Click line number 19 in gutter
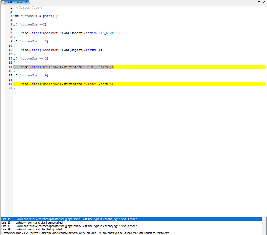The height and width of the screenshot is (235, 267). 10,84
